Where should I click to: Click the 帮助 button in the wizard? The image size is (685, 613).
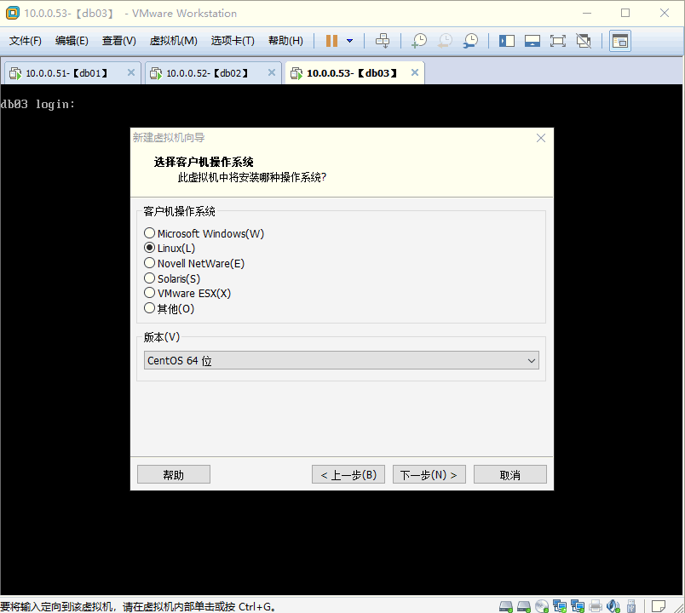click(173, 474)
